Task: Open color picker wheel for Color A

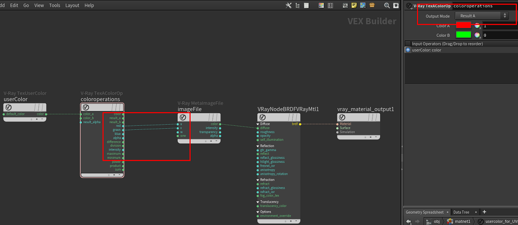Action: point(478,25)
